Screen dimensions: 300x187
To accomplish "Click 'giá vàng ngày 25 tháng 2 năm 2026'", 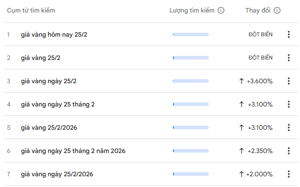I will 73,151.
